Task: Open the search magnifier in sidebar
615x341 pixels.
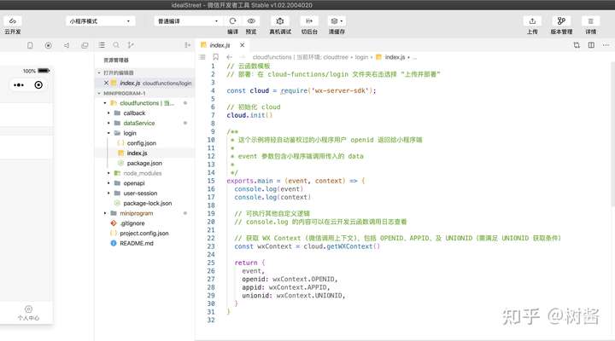Action: pos(116,45)
